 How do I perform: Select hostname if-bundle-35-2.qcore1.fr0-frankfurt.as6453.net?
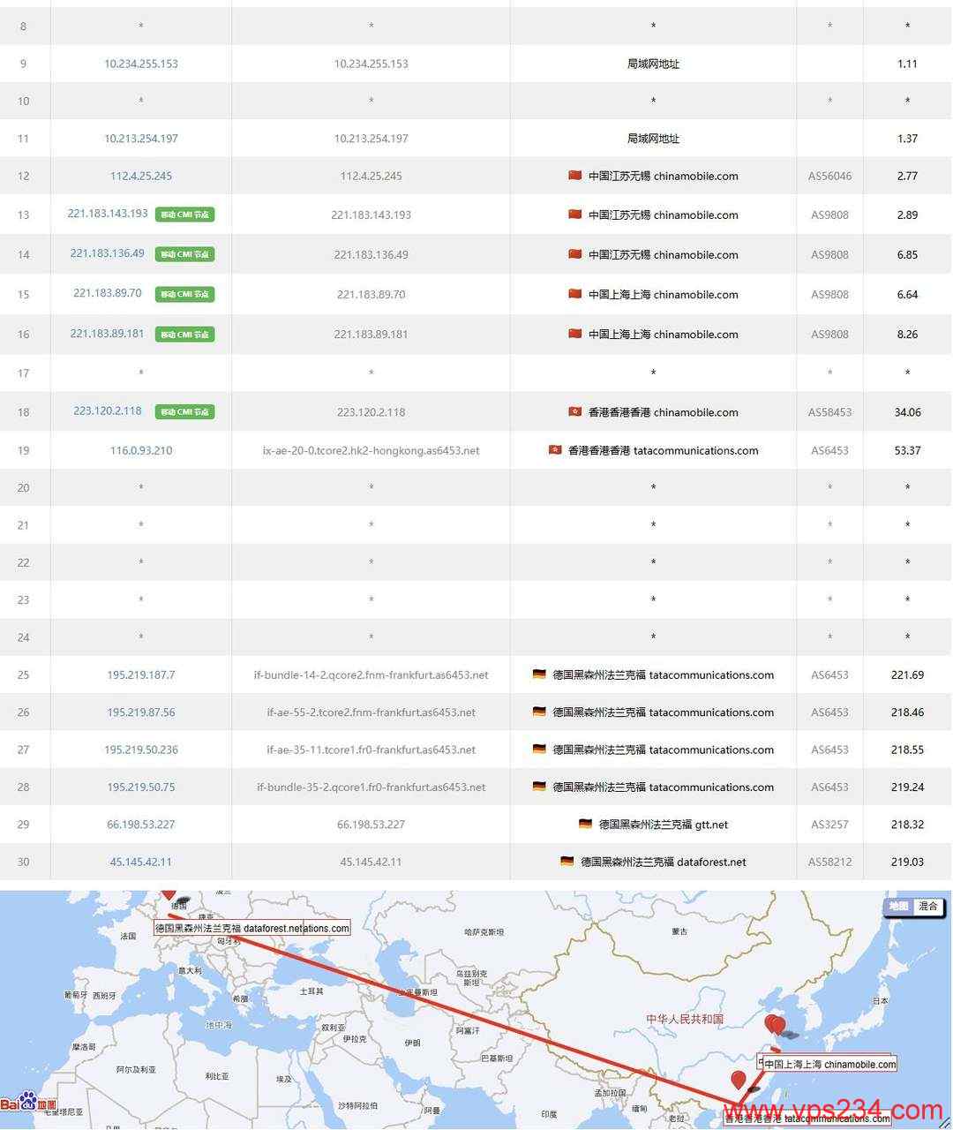click(371, 787)
